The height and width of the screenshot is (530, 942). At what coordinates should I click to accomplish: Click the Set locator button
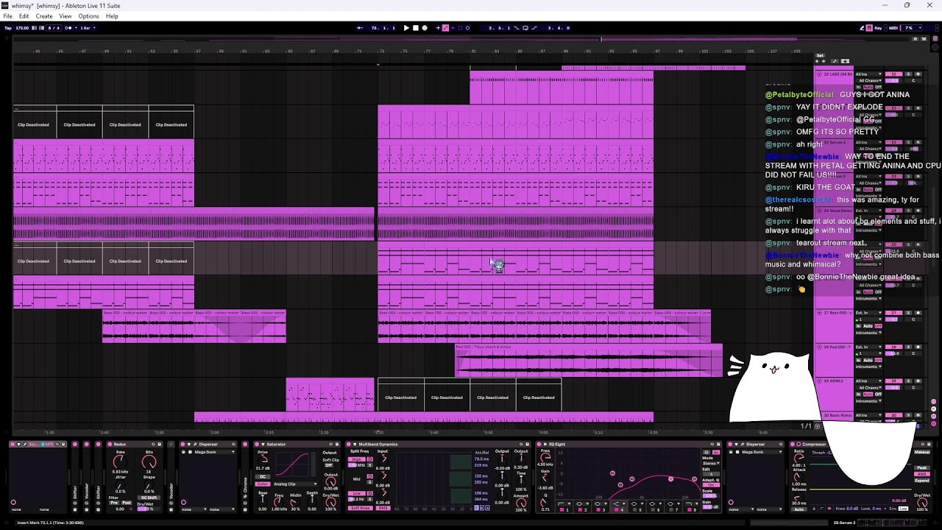pos(820,56)
